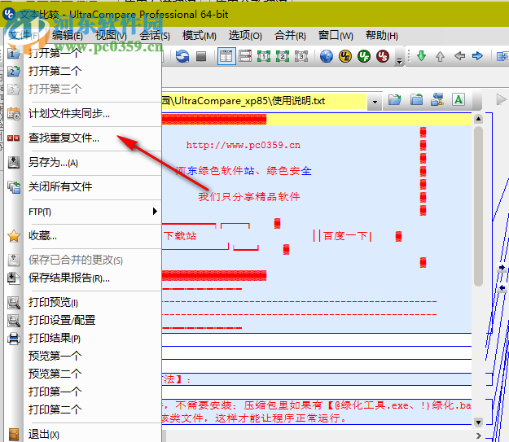
Task: Click scrollbar down arrow in text pane
Action: point(478,422)
